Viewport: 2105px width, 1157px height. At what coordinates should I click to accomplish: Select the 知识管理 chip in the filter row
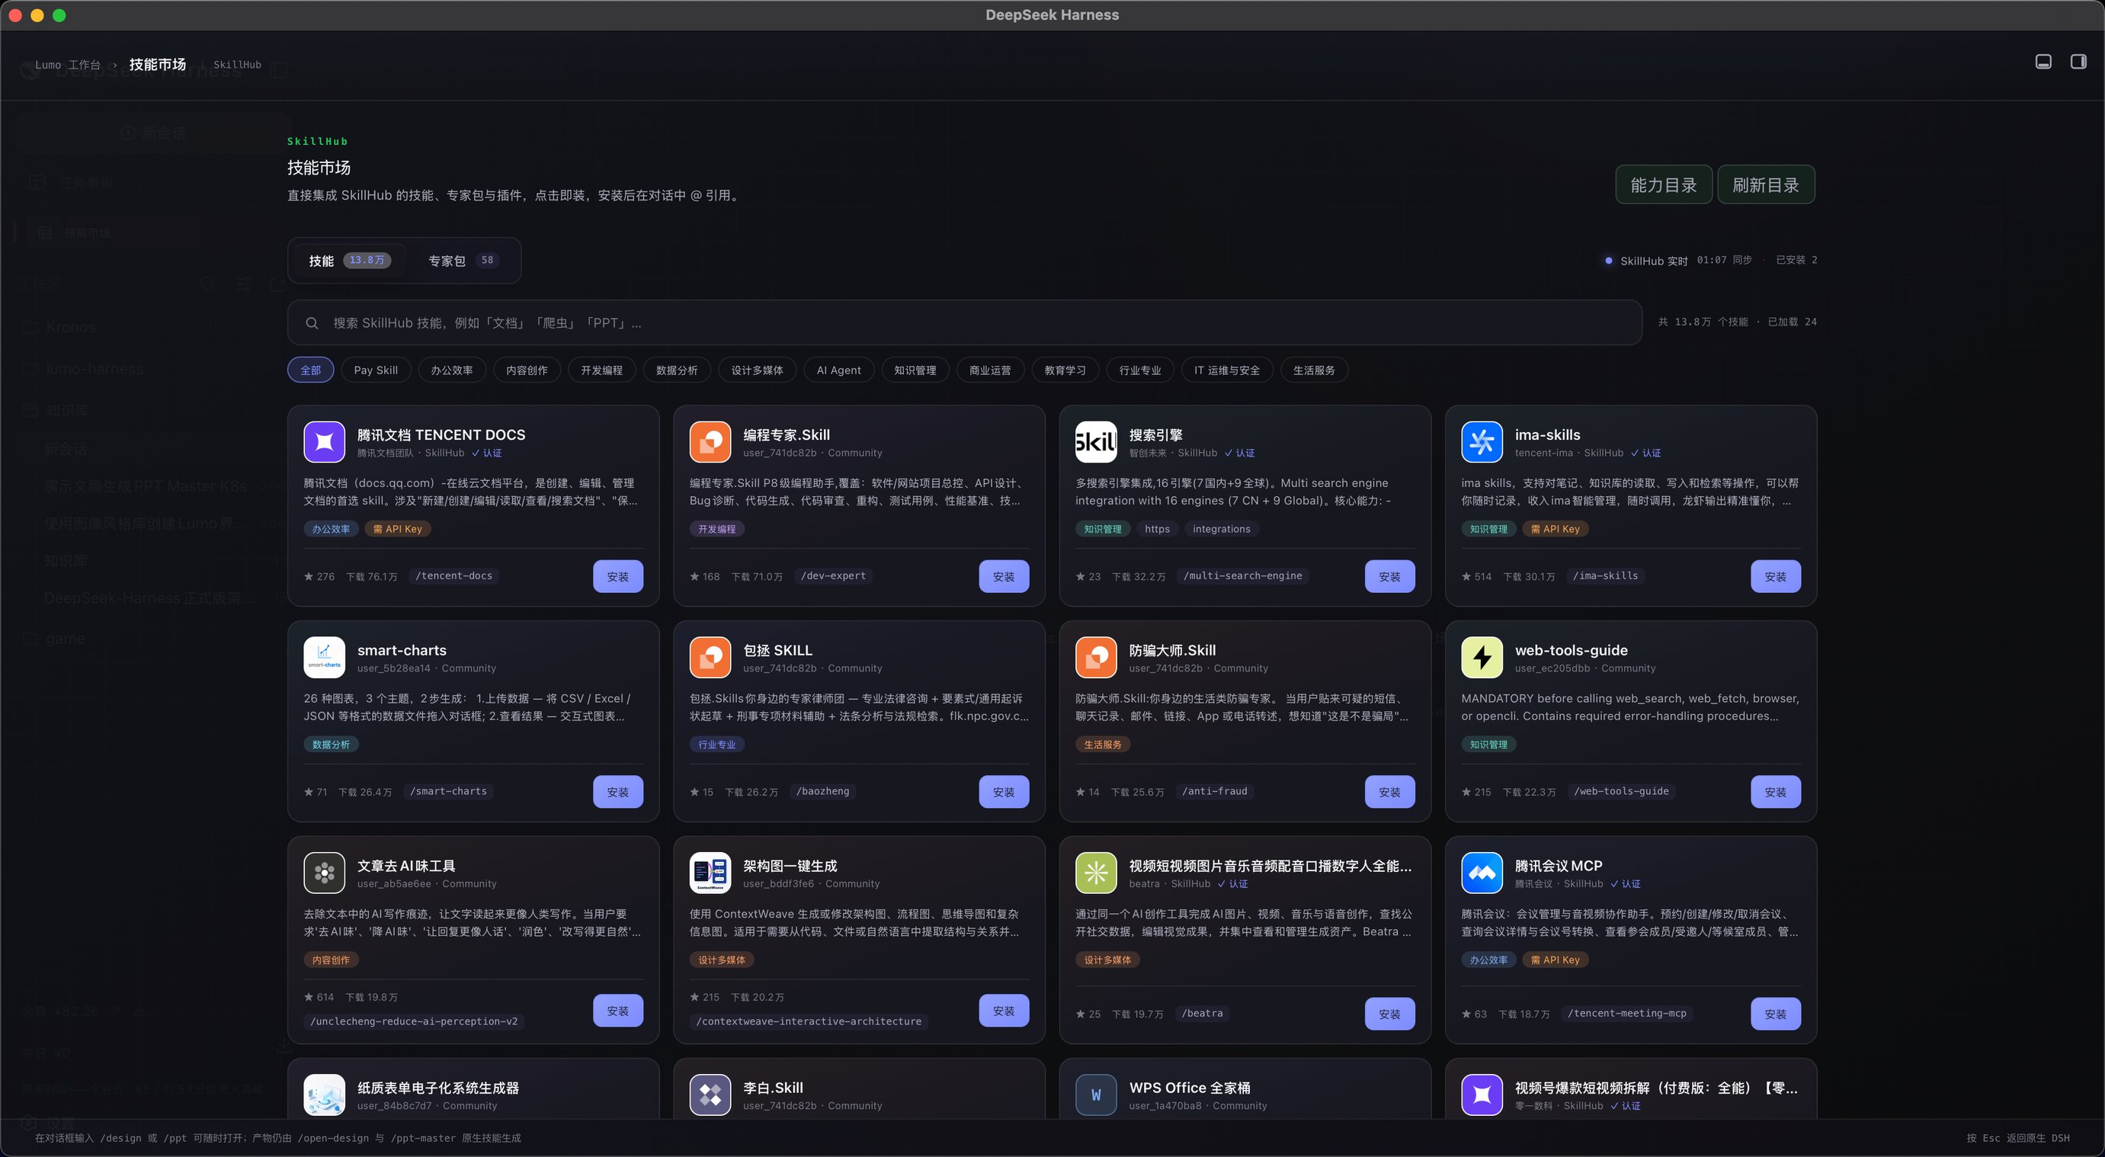point(915,370)
